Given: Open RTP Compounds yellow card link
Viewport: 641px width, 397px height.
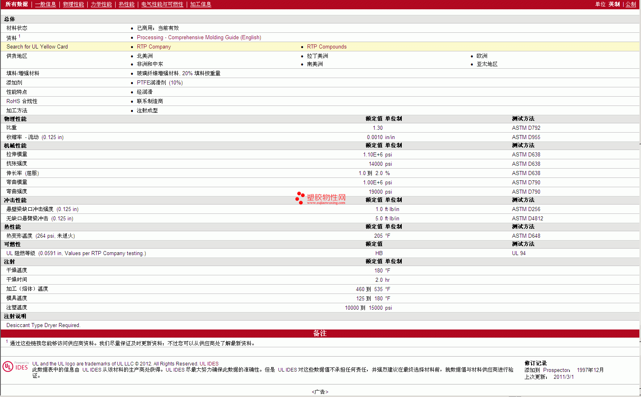Looking at the screenshot, I should point(327,46).
